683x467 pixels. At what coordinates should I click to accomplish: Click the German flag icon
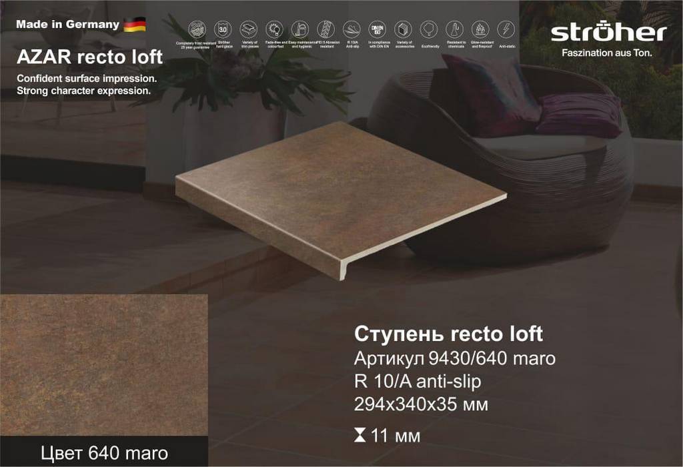tap(135, 25)
